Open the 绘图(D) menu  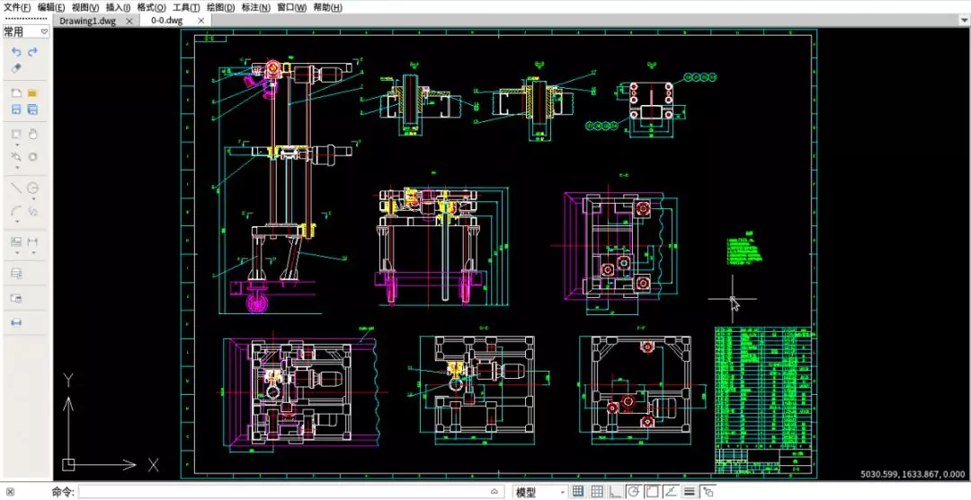[220, 7]
